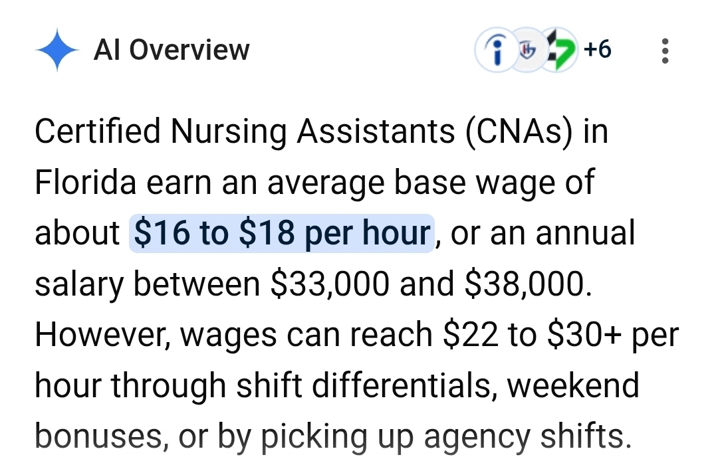Click the '$38,000.' salary figure

point(529,284)
